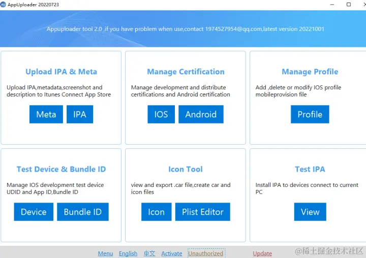Click the Test Device & Bundle ID heading

[x=61, y=169]
